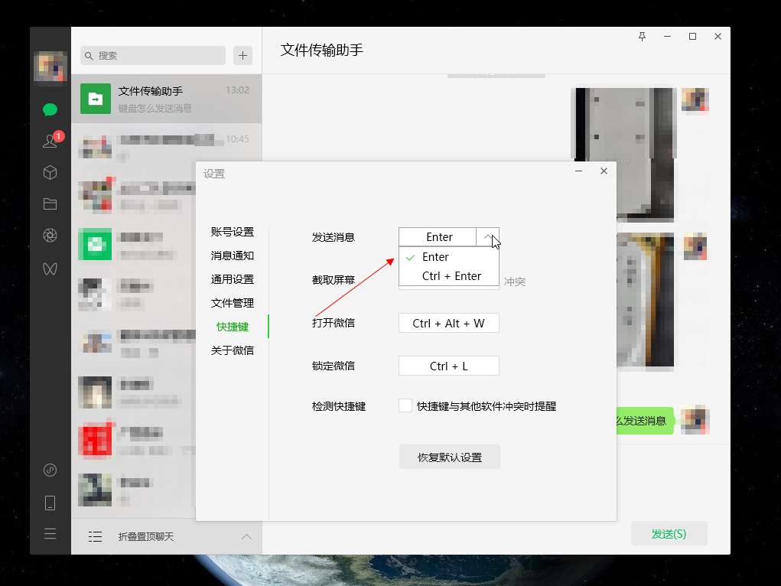
Task: Click the 打开微信 shortcut field Ctrl + Alt + W
Action: [449, 323]
